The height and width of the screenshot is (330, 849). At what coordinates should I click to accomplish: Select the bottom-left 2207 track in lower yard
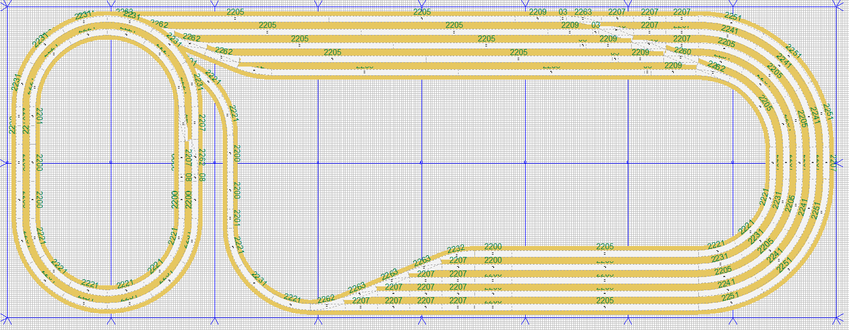360,301
